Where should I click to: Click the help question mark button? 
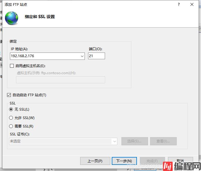click(179, 4)
